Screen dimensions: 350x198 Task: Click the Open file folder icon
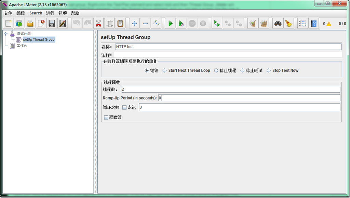click(x=30, y=23)
